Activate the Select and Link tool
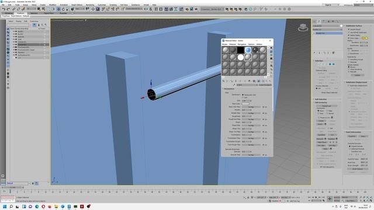374x210 pixels. pyautogui.click(x=14, y=9)
